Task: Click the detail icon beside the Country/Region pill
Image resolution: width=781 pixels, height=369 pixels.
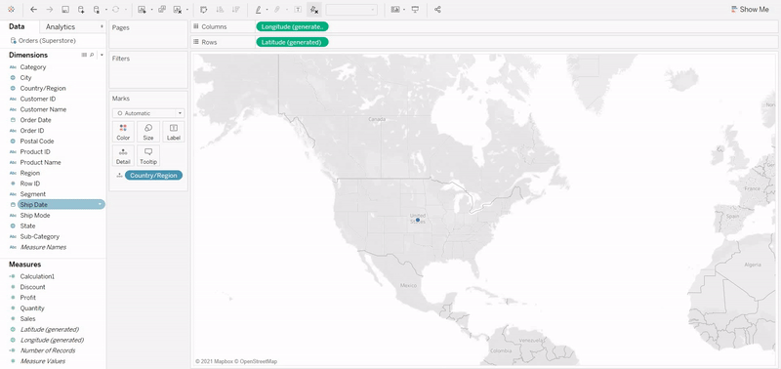Action: pos(119,176)
